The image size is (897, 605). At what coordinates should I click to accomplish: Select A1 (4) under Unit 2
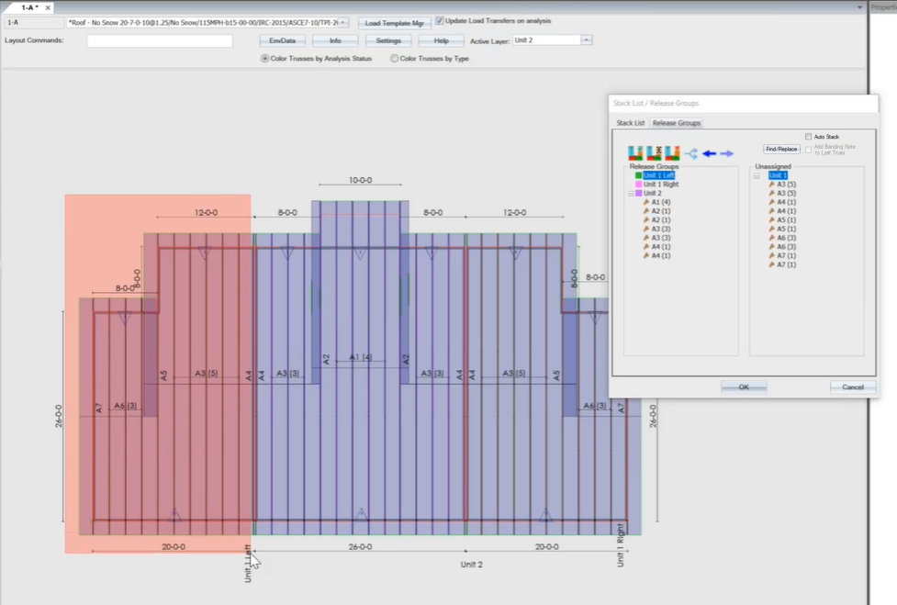point(661,202)
